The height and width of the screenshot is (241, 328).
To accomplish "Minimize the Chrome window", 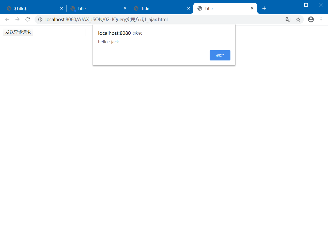I will (x=292, y=5).
